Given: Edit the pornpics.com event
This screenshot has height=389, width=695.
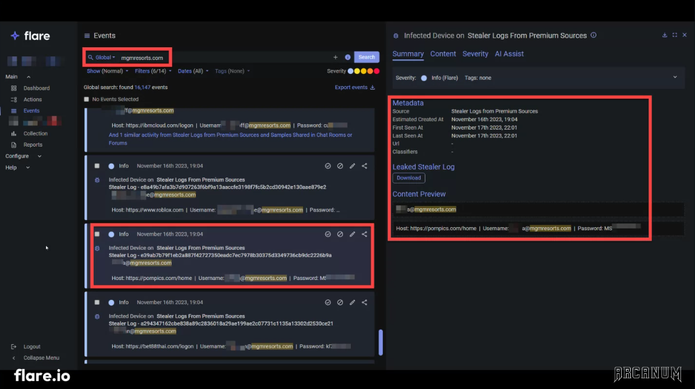Looking at the screenshot, I should pyautogui.click(x=353, y=234).
